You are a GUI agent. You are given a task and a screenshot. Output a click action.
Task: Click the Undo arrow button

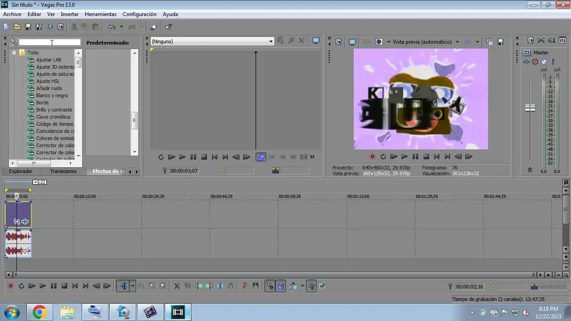point(112,27)
